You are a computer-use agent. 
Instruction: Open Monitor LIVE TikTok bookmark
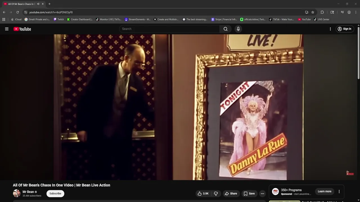coord(109,19)
